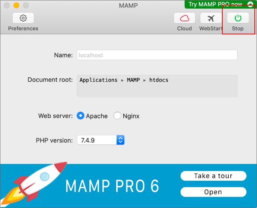Choose Nginx as the web server
Viewport: 257px width, 208px height.
[x=117, y=116]
